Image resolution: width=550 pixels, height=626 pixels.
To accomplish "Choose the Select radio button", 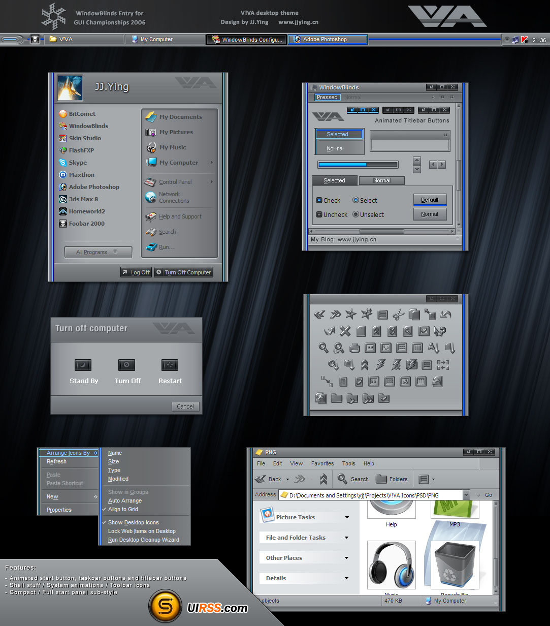I will pos(355,200).
